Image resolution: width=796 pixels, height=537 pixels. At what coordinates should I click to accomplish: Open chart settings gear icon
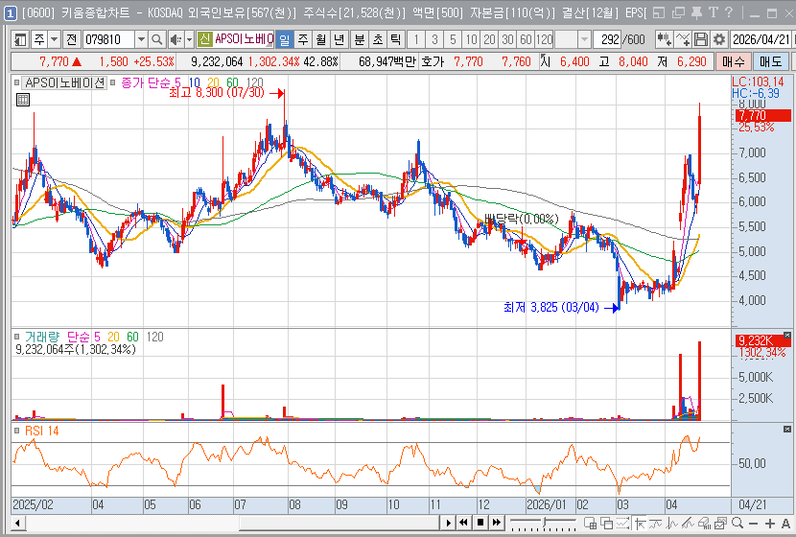coord(719,39)
